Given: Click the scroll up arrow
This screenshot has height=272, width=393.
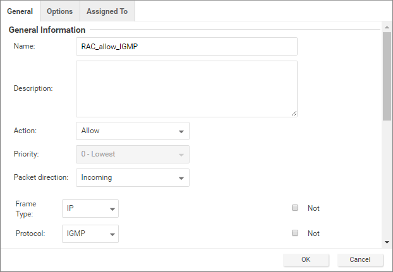Looking at the screenshot, I should pyautogui.click(x=387, y=28).
